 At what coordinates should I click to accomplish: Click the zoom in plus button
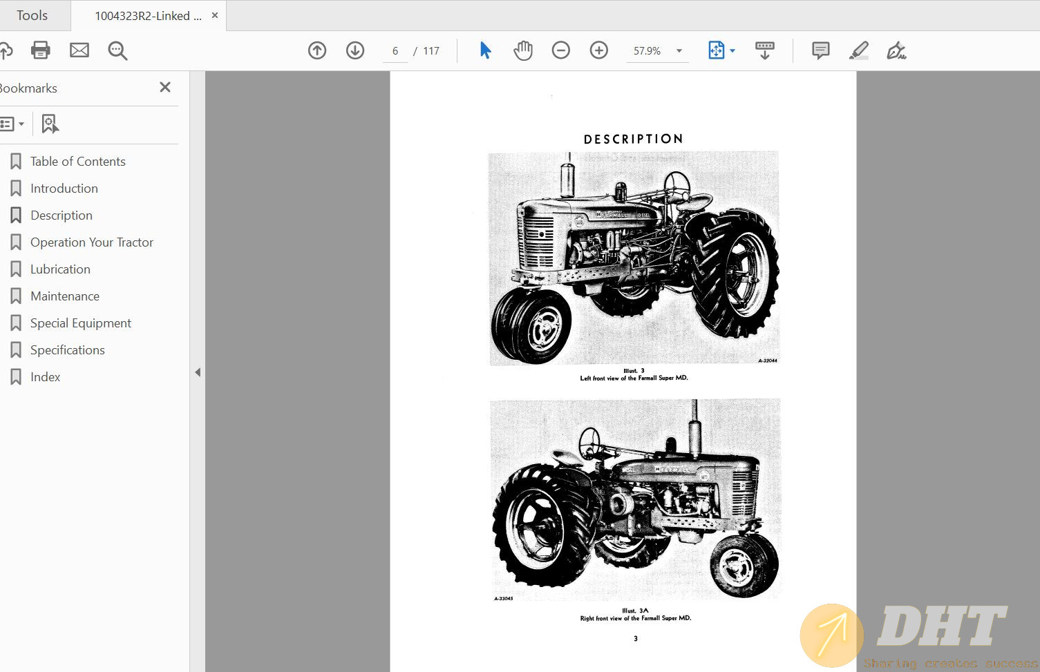pos(599,50)
